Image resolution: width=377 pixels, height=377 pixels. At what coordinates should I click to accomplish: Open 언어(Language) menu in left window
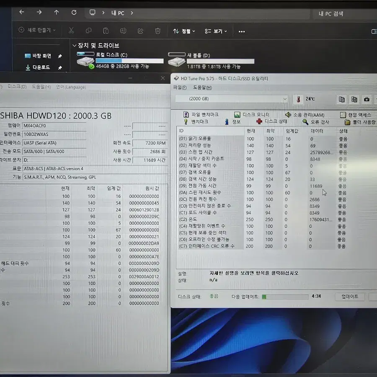tap(71, 87)
